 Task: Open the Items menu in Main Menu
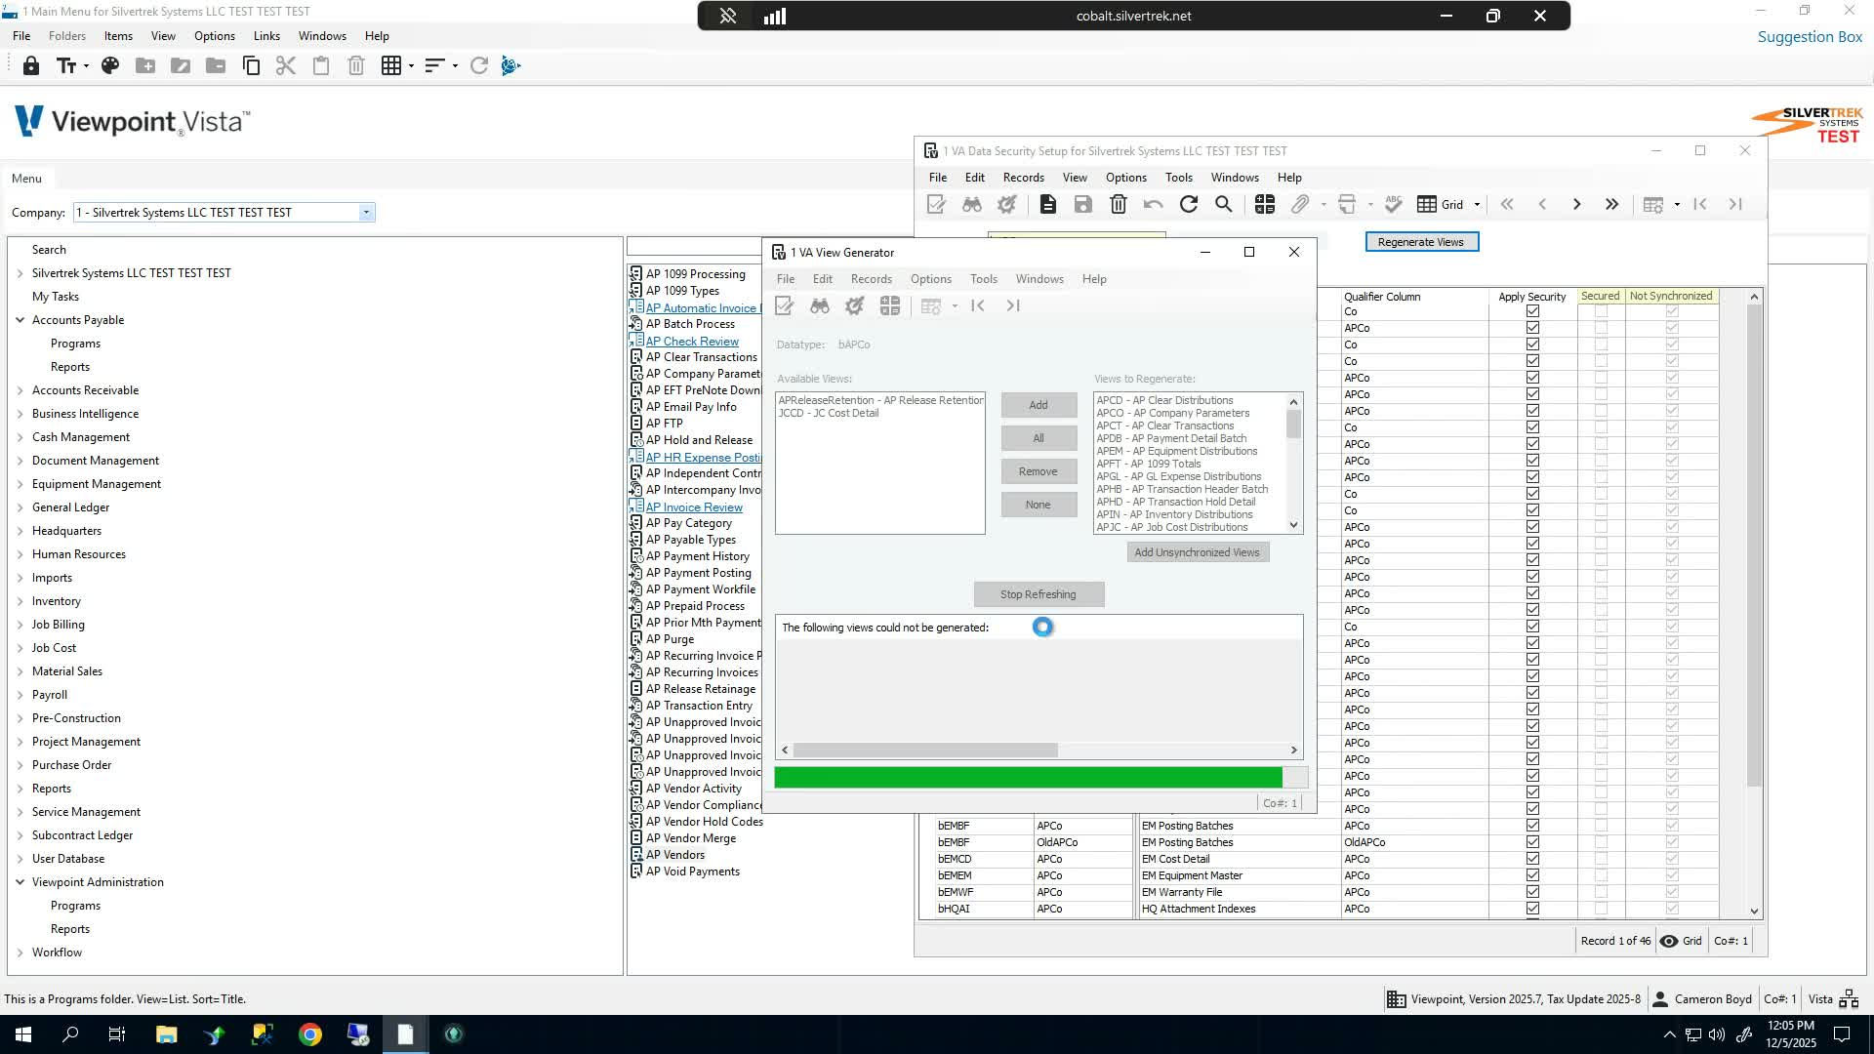tap(118, 36)
